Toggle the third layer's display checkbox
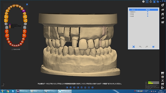The width and height of the screenshot is (166, 93). (148, 16)
